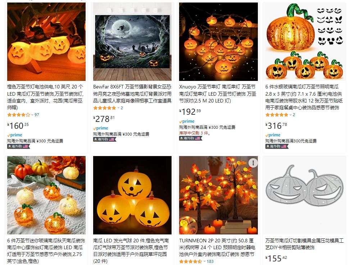
Task: Open the witch hat pumpkin lights product image
Action: click(x=46, y=42)
